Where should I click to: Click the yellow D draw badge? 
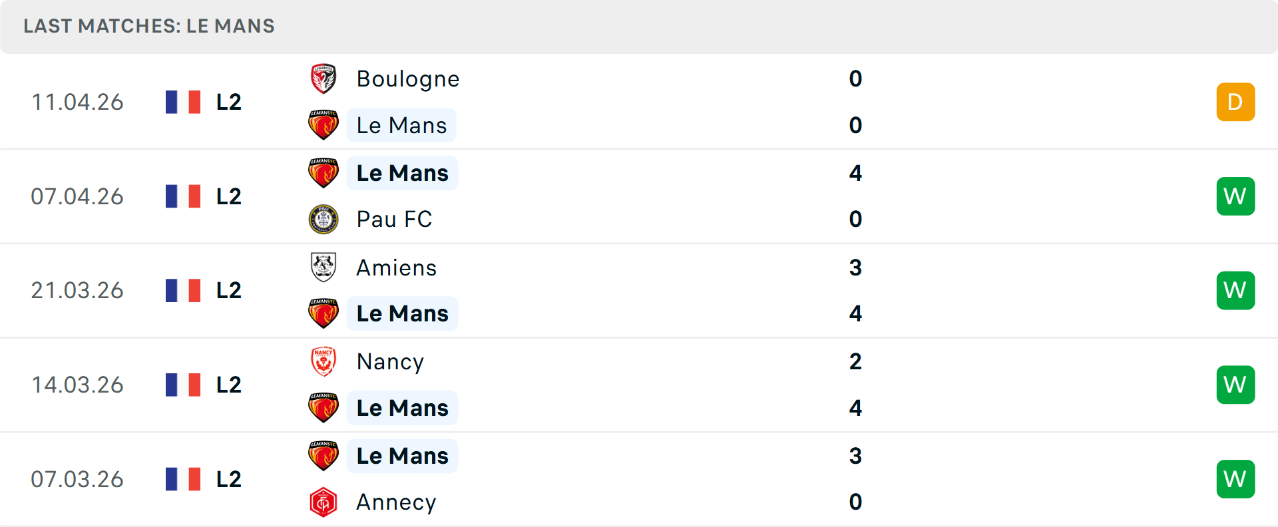(x=1235, y=102)
